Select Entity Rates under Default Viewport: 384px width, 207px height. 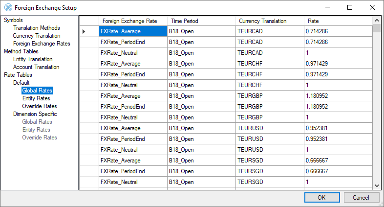[x=36, y=98]
